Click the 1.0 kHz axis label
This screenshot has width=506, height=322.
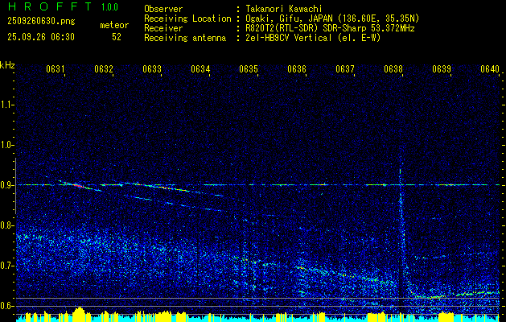pyautogui.click(x=6, y=145)
